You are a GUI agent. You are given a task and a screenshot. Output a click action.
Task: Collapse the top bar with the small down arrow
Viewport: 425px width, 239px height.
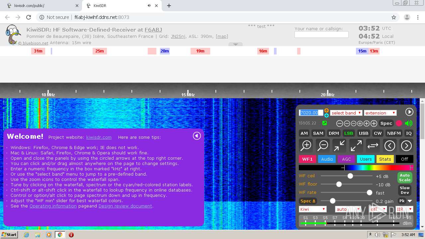235,44
